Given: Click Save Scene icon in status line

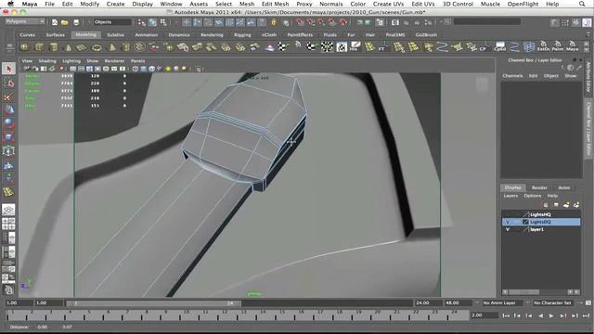Looking at the screenshot, I should click(76, 22).
